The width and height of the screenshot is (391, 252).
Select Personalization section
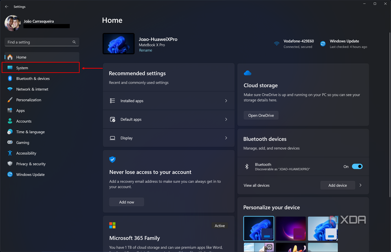[x=42, y=100]
